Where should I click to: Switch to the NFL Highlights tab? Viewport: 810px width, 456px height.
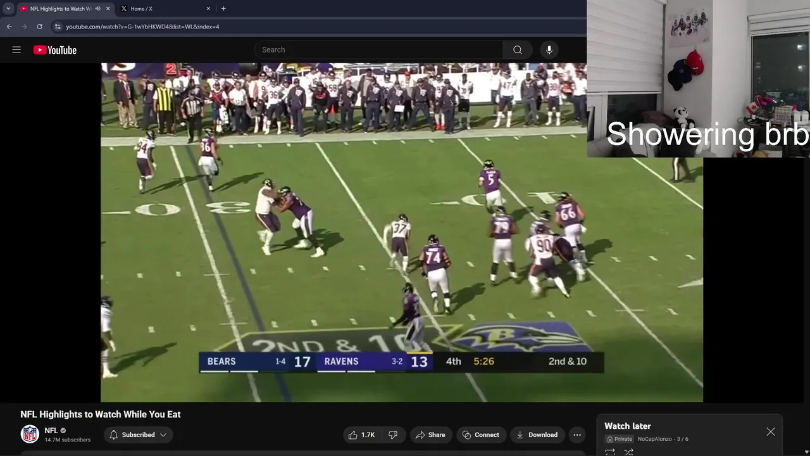(x=60, y=9)
